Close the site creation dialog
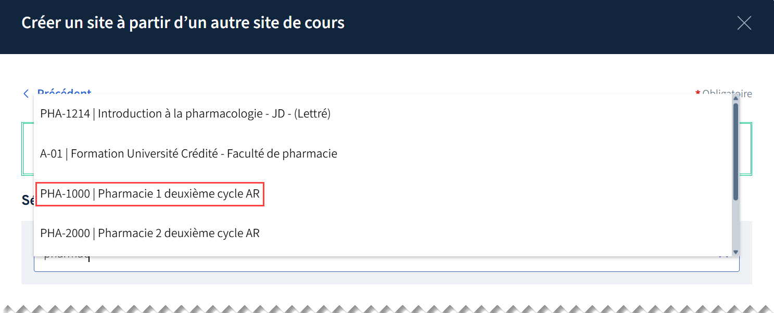Viewport: 774px width, 313px height. point(744,23)
